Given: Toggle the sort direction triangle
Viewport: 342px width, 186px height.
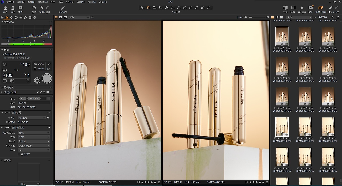Looking at the screenshot, I should [315, 17].
